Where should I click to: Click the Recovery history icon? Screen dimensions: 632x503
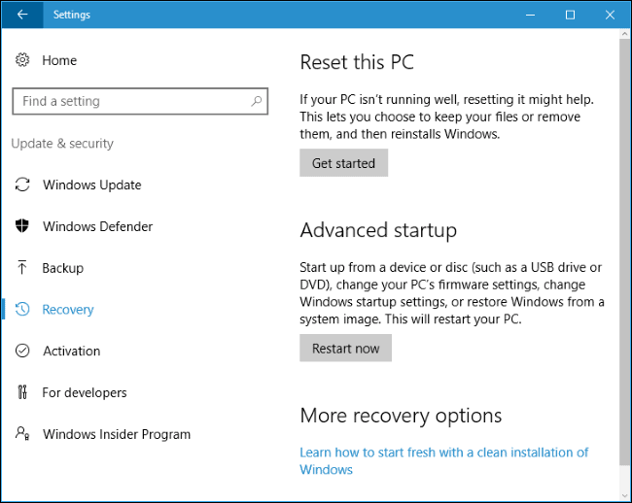22,310
